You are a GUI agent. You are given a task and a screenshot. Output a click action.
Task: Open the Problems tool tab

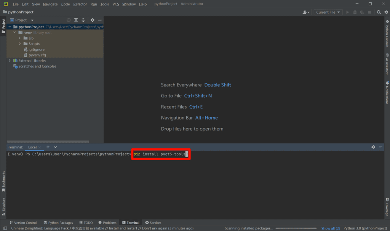point(107,223)
